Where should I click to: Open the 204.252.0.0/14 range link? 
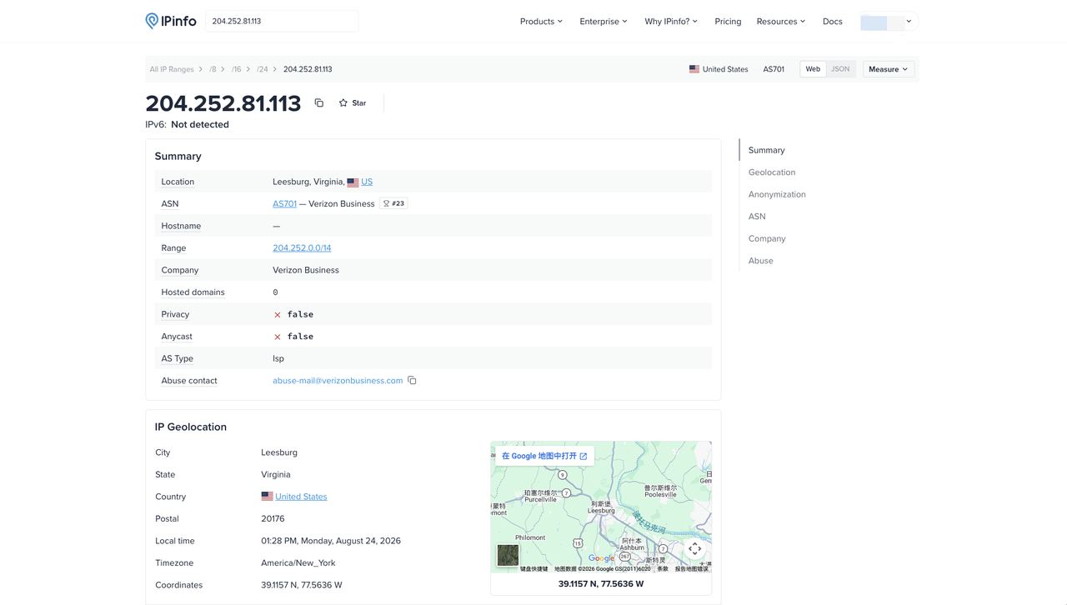click(x=302, y=248)
